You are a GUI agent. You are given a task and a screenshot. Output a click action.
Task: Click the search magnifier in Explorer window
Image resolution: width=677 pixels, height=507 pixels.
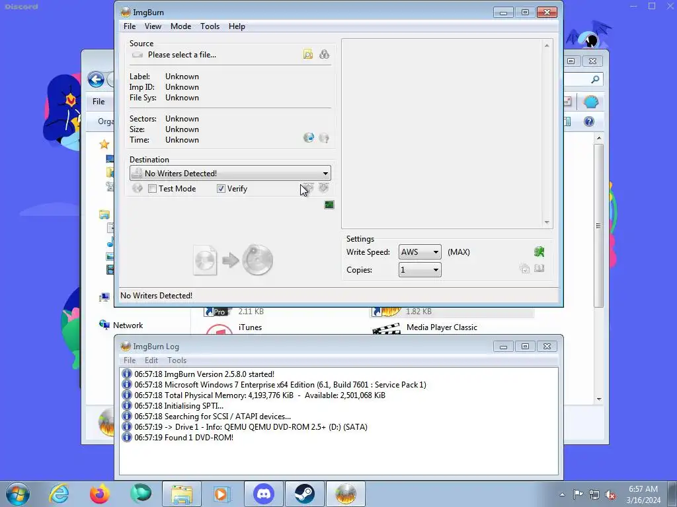595,79
